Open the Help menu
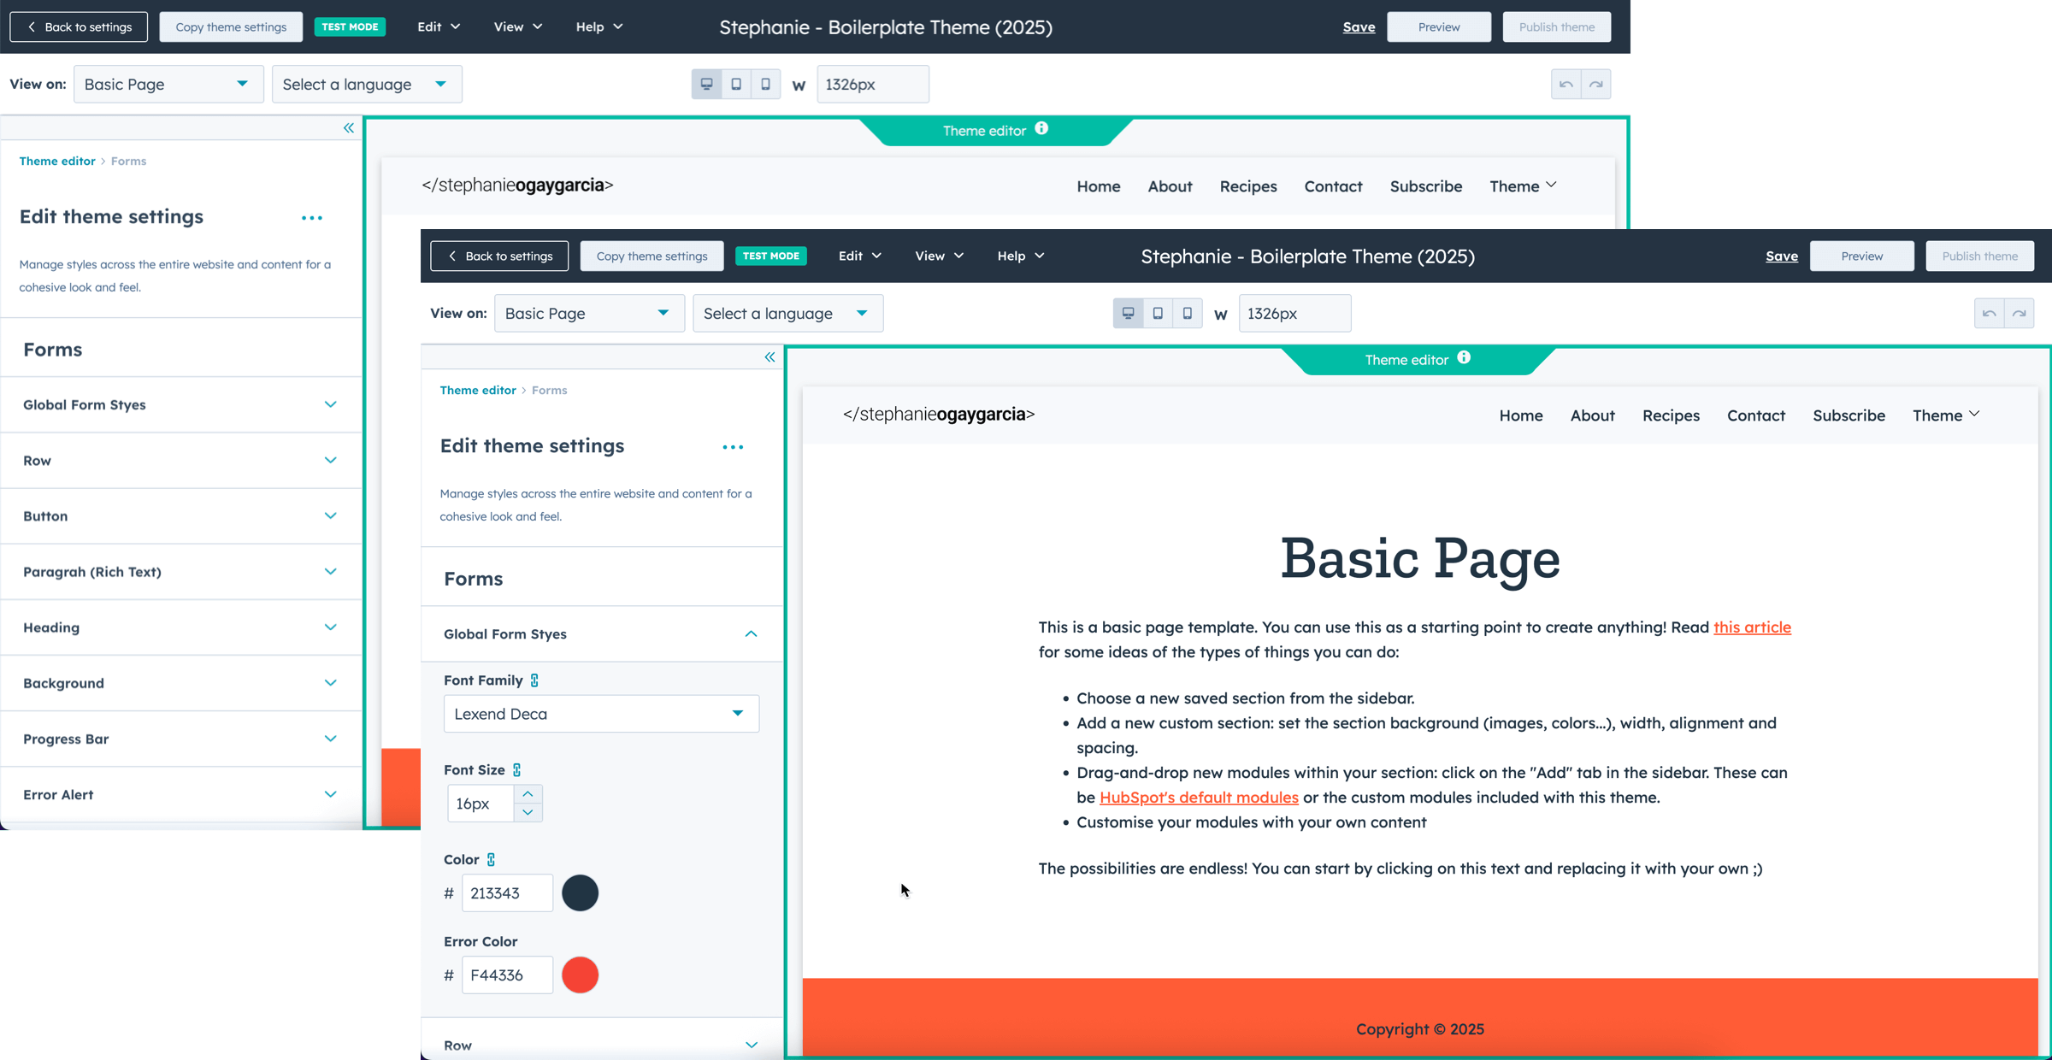Viewport: 2052px width, 1060px height. [1019, 256]
